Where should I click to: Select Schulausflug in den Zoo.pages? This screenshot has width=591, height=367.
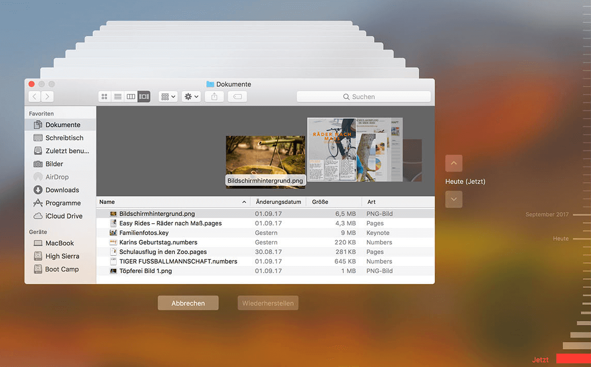click(x=265, y=252)
